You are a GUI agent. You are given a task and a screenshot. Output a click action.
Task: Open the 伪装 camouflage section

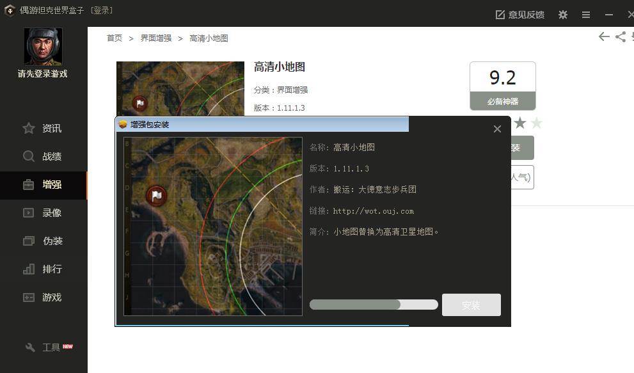tap(52, 241)
